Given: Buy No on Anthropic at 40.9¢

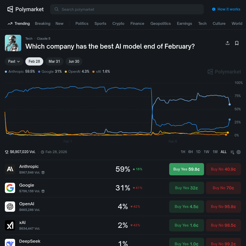Looking at the screenshot, I should 223,169.
